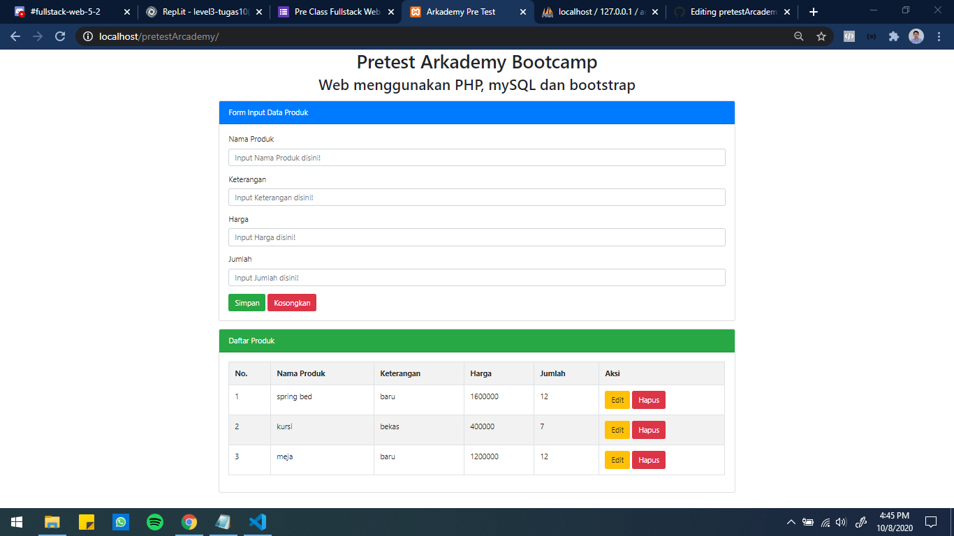Screen dimensions: 954x536
Task: Edit the kursi row
Action: tap(617, 430)
